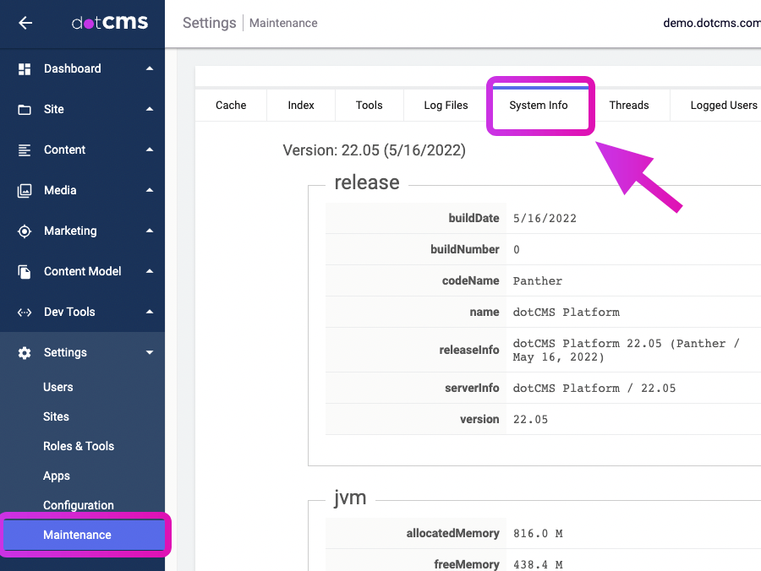Select the Threads tab
Screen dimensions: 761x571
629,106
